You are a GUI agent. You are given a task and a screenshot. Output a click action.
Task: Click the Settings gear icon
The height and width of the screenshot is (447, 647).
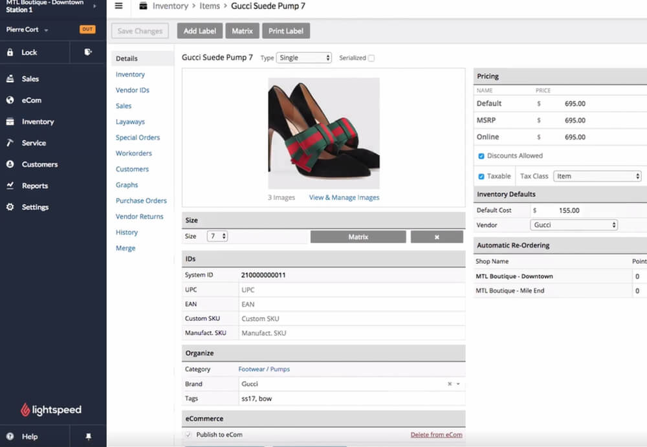[10, 207]
